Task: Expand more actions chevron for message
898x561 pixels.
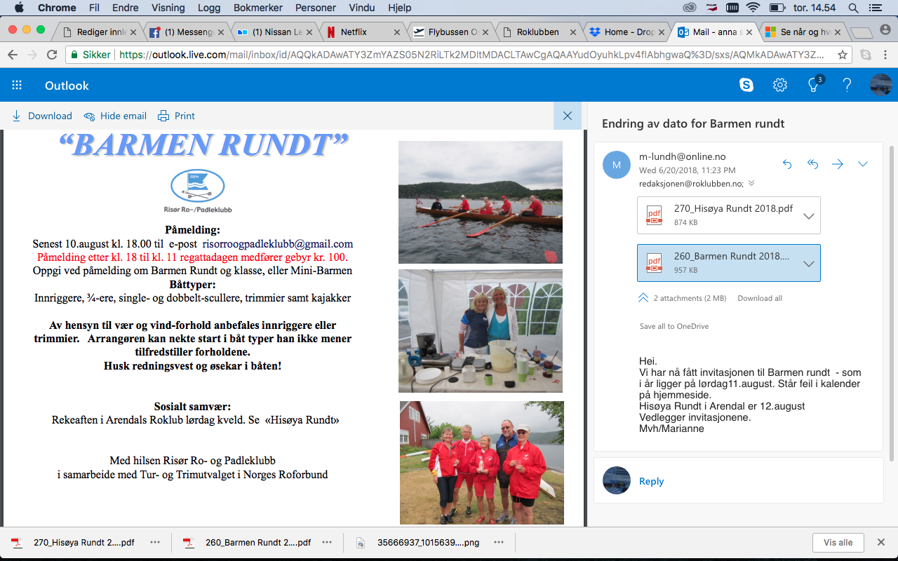Action: click(863, 164)
